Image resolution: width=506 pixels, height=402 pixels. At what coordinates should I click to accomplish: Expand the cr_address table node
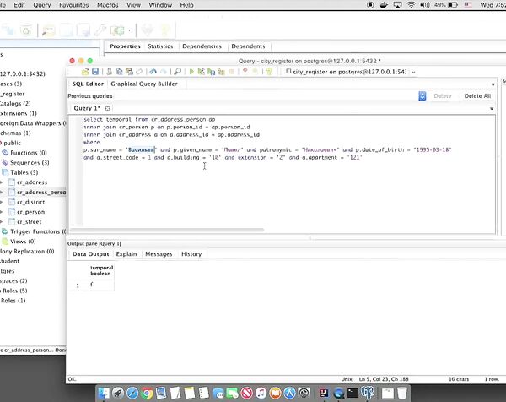click(x=3, y=182)
